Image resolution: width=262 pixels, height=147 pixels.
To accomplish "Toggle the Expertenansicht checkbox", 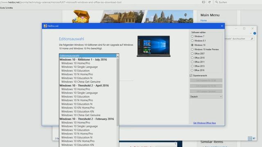I will pyautogui.click(x=191, y=76).
